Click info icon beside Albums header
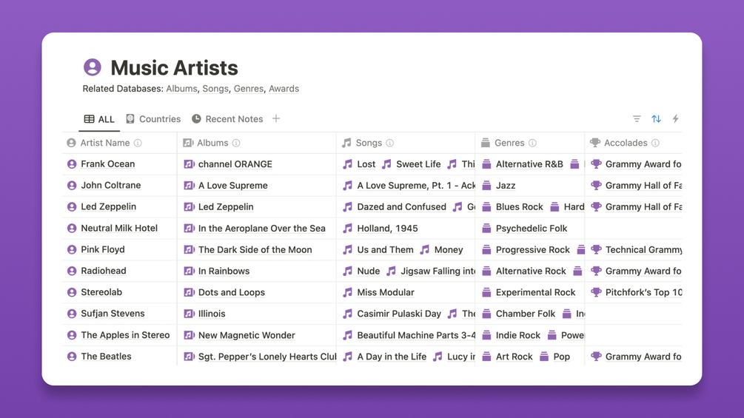 coord(236,143)
